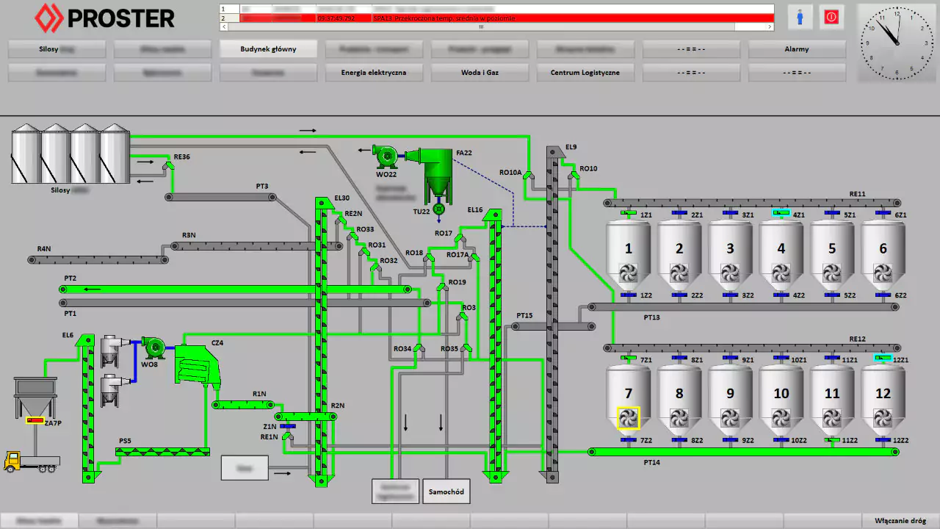This screenshot has height=529, width=940.
Task: Click the red alarm icon button
Action: click(831, 17)
